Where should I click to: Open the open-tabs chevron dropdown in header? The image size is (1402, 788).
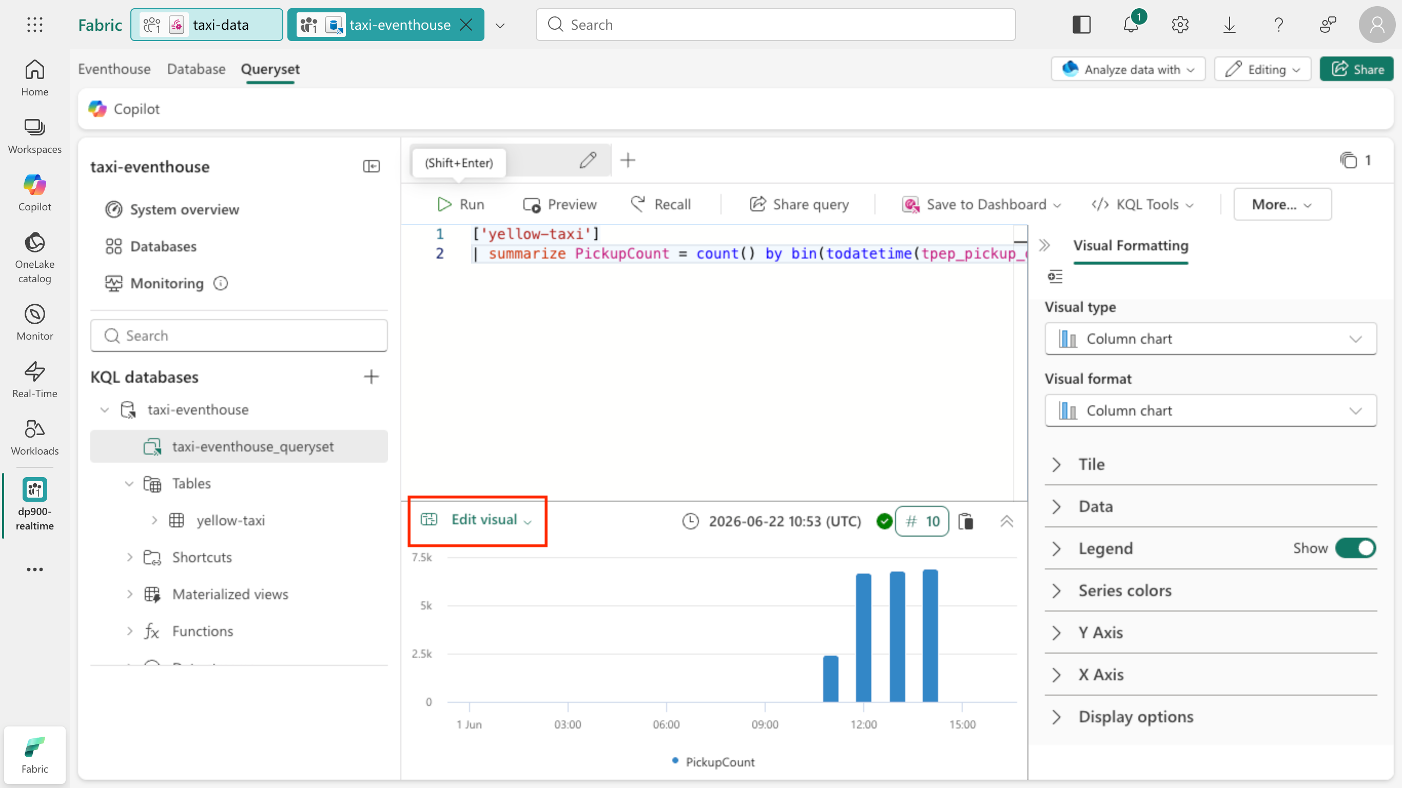(x=500, y=25)
